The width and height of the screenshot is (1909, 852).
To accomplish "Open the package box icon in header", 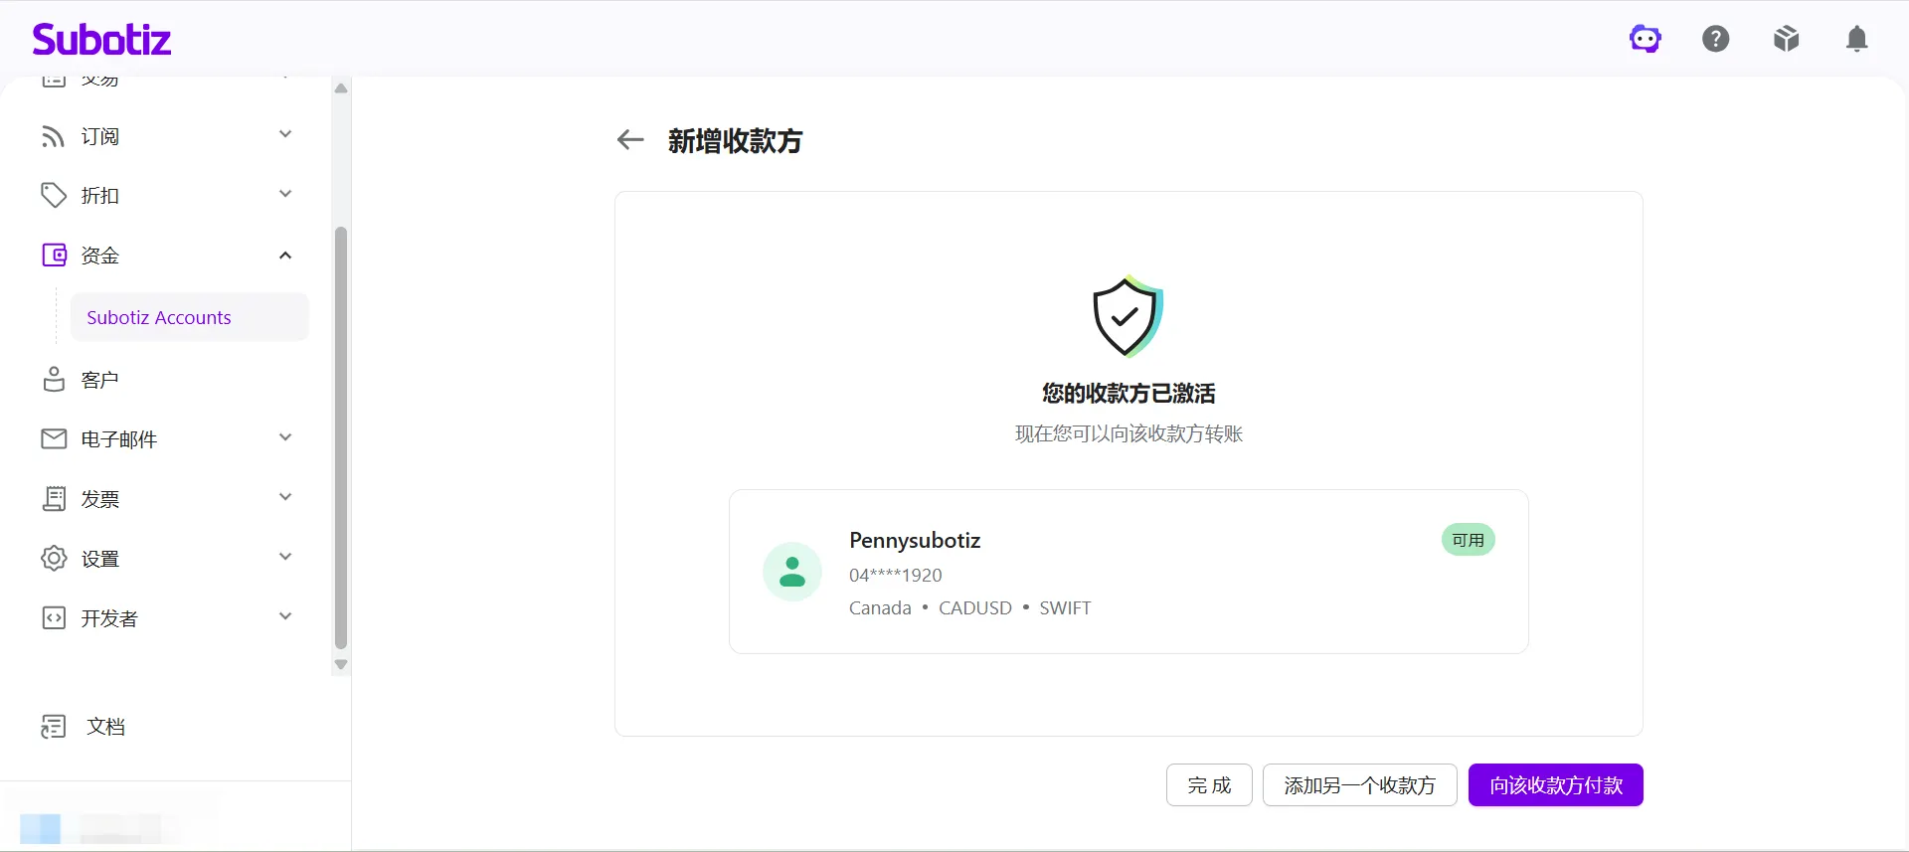I will coord(1787,39).
